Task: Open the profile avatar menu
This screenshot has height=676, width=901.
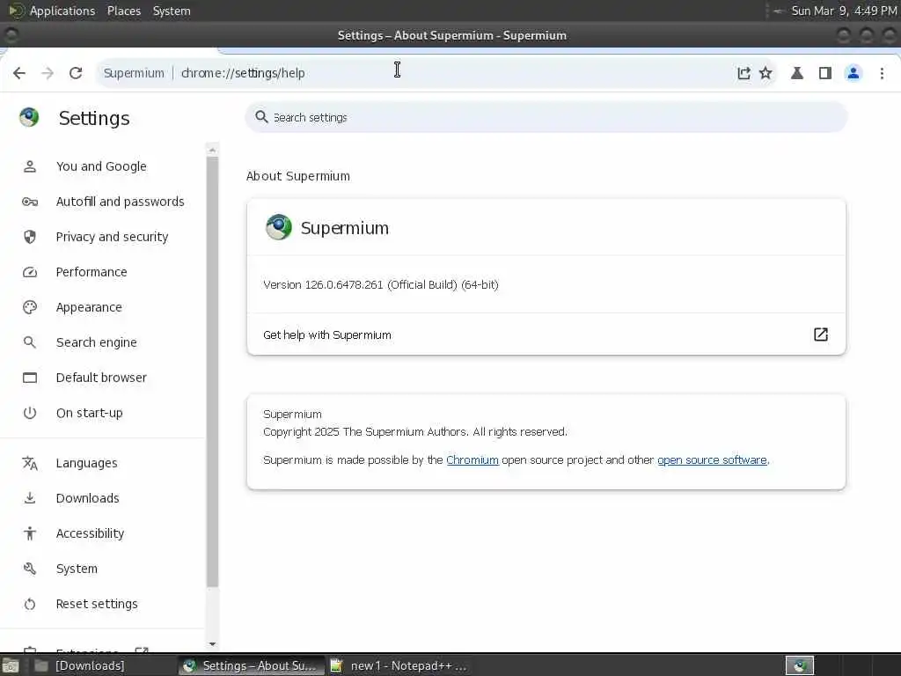Action: (853, 73)
